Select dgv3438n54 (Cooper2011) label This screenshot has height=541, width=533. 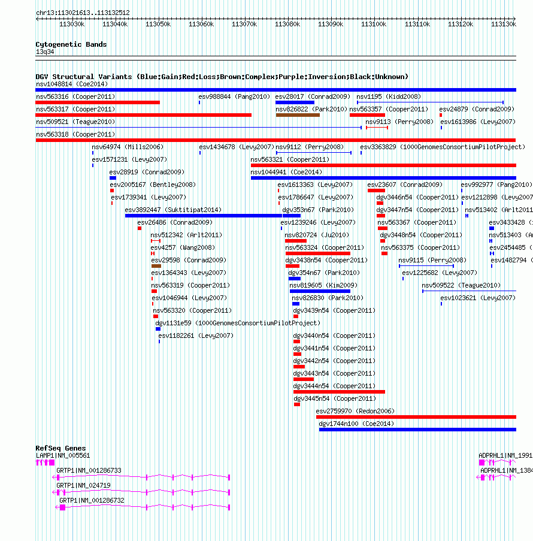coord(326,260)
